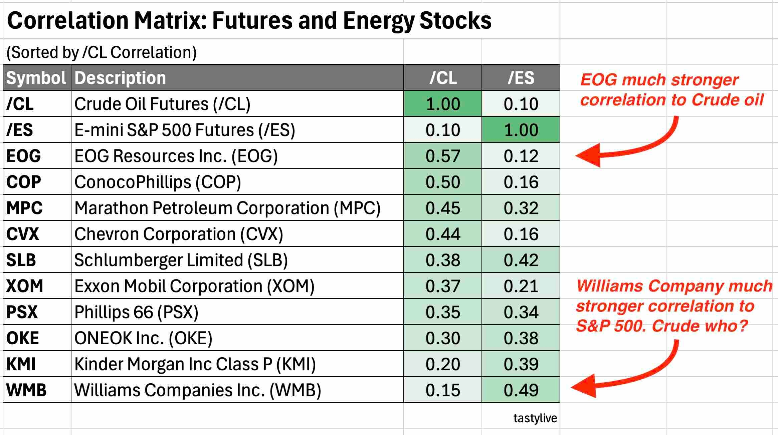Select KMI's /CL correlation cell 0.20

[442, 364]
